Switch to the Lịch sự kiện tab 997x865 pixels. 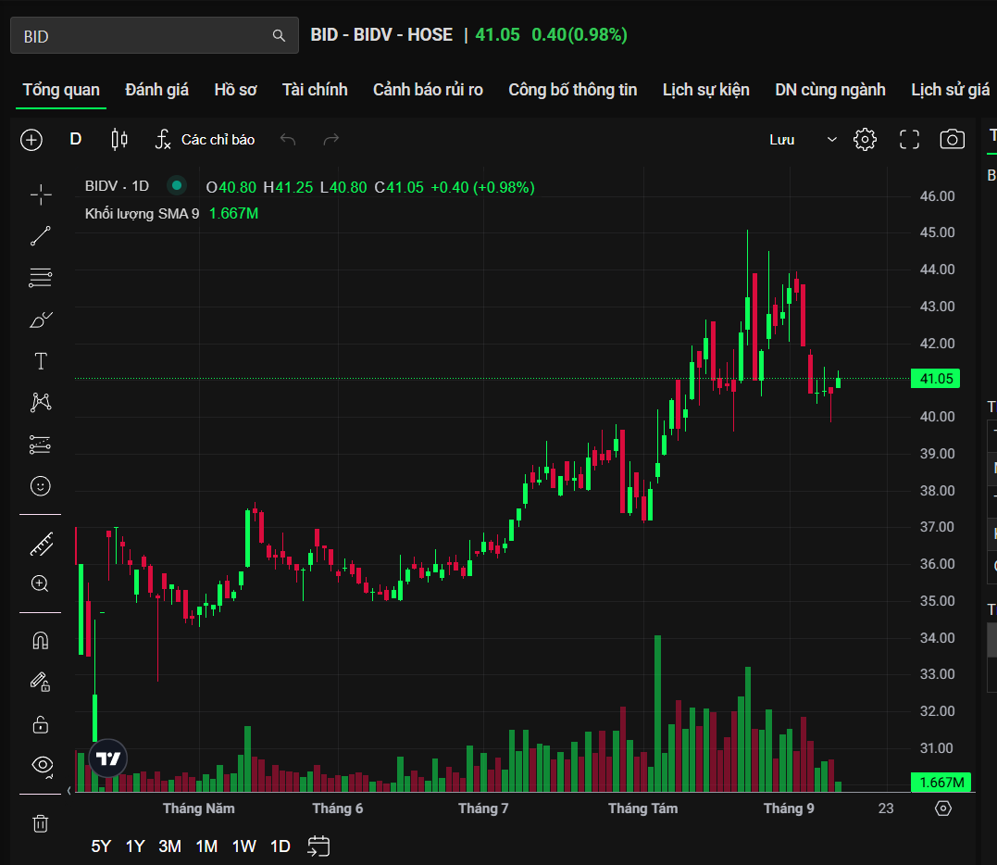705,90
